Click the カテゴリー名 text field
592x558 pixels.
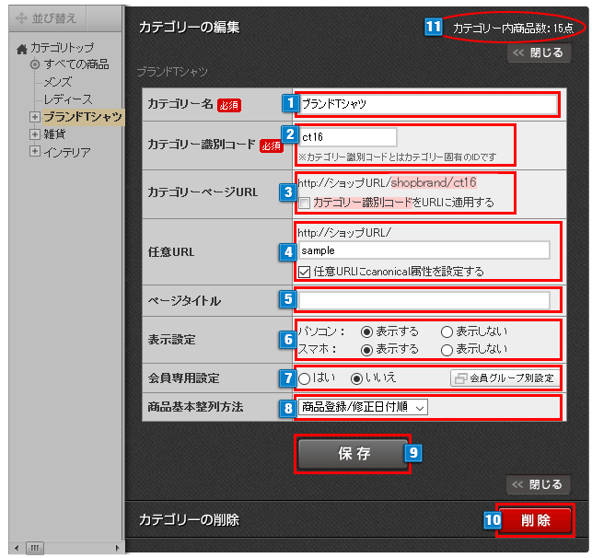[427, 104]
